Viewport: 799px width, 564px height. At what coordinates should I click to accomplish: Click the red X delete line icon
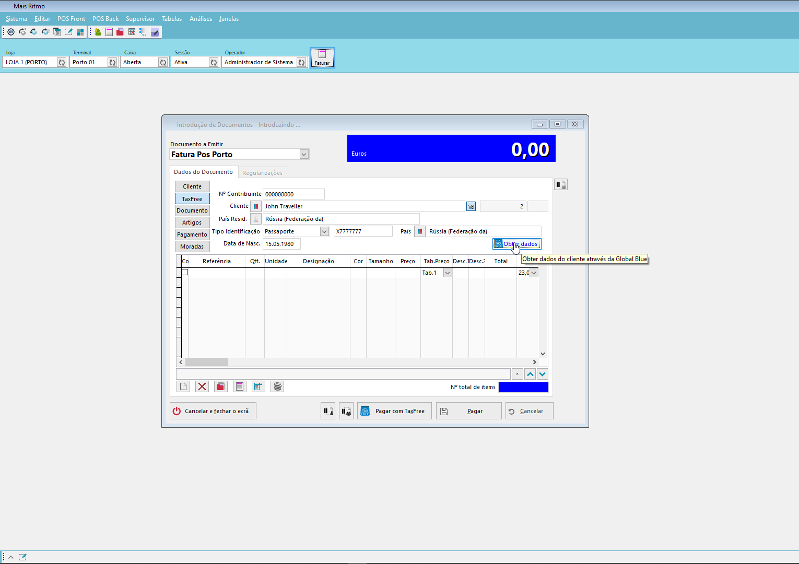click(202, 386)
